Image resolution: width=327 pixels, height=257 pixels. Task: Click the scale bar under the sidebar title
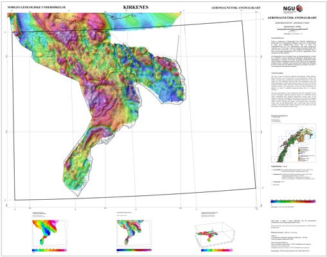[292, 29]
